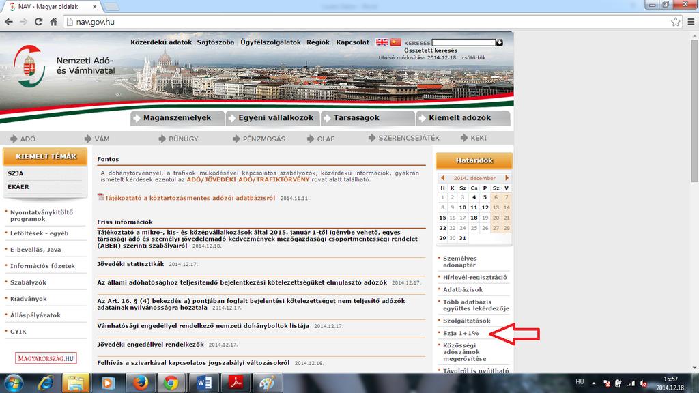Viewport: 699px width, 393px height.
Task: Open the browser home page icon
Action: tap(53, 22)
